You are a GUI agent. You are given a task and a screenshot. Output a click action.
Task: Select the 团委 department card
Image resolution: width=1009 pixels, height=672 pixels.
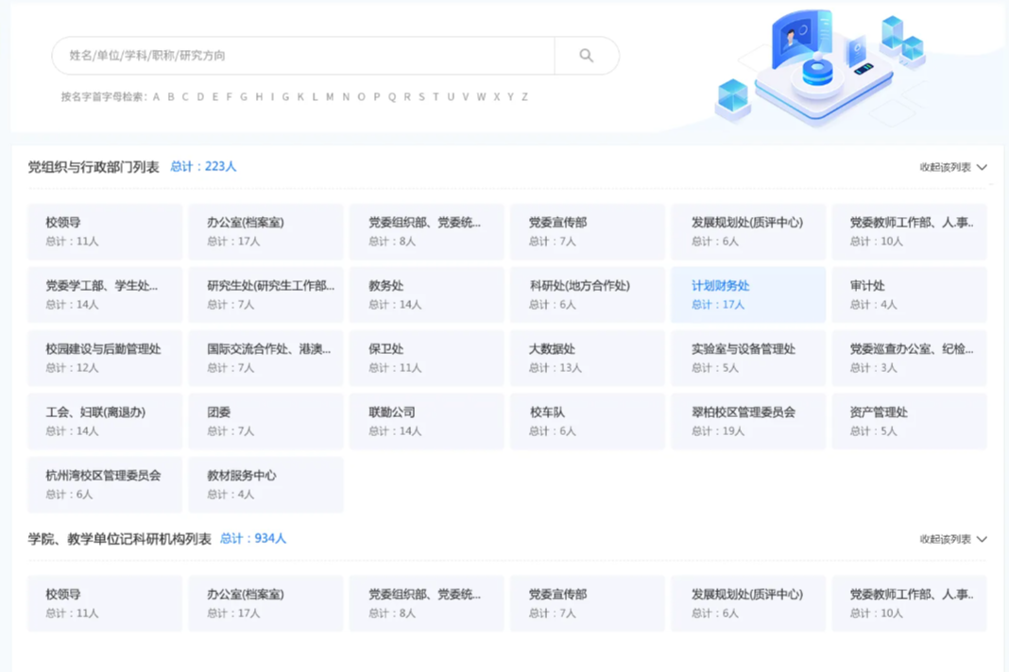tap(265, 421)
